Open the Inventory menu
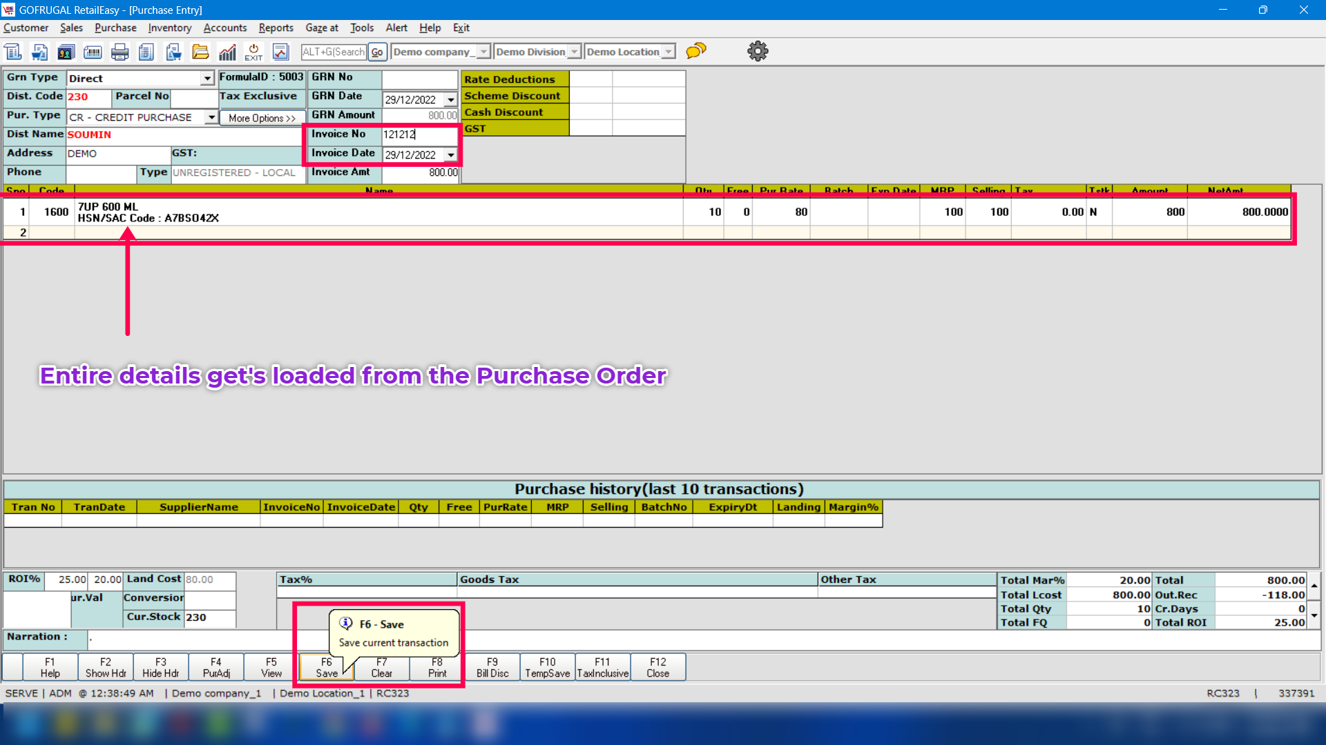The width and height of the screenshot is (1326, 745). coord(169,28)
